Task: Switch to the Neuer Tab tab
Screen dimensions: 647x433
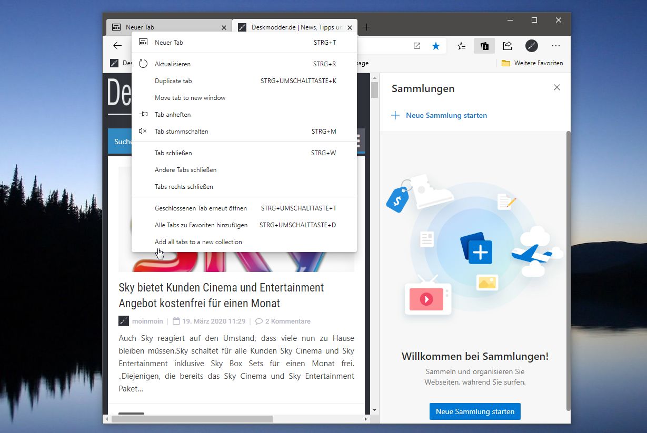Action: [x=168, y=27]
